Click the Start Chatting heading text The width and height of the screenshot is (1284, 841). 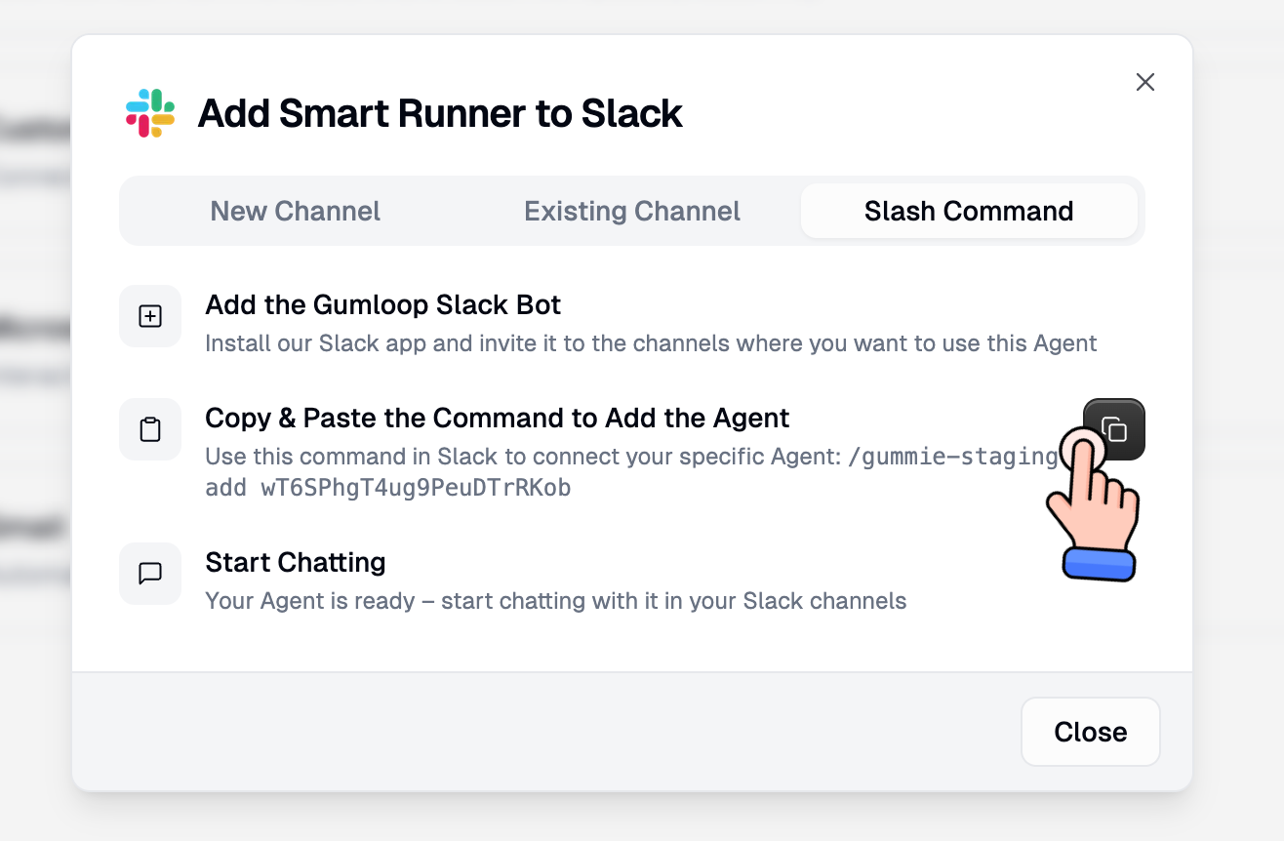pos(295,562)
